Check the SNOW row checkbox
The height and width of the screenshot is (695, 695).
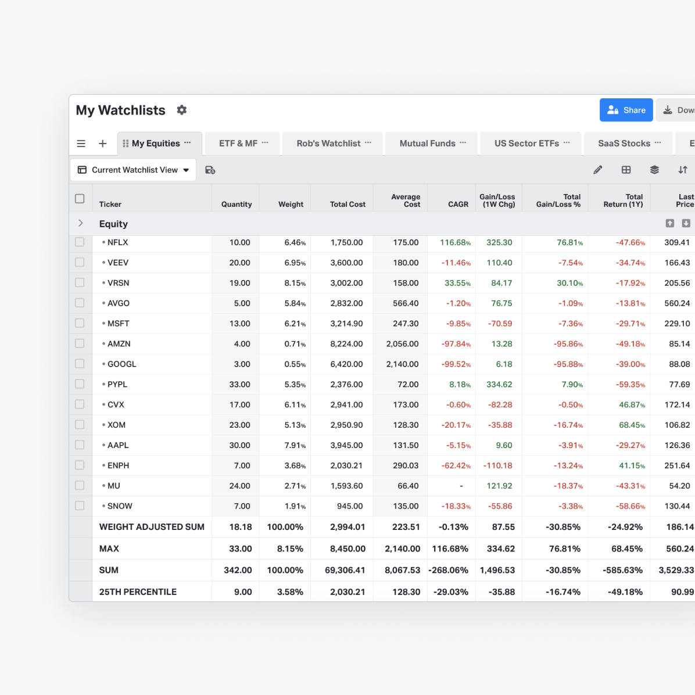pyautogui.click(x=80, y=506)
